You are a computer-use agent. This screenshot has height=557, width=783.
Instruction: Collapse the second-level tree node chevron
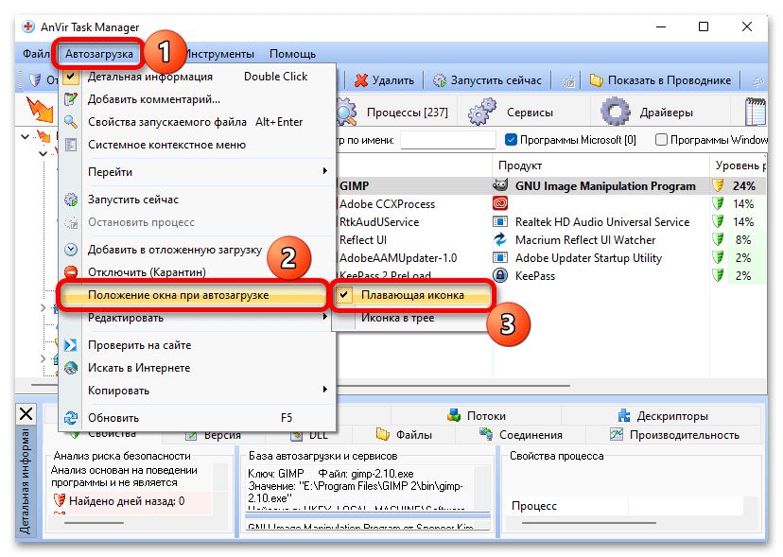coord(43,153)
